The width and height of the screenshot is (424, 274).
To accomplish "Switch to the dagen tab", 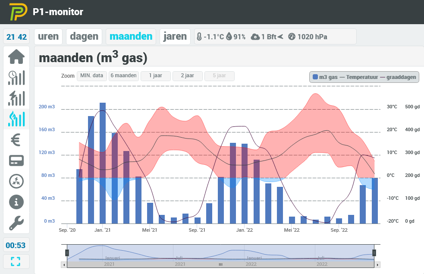I will [84, 37].
